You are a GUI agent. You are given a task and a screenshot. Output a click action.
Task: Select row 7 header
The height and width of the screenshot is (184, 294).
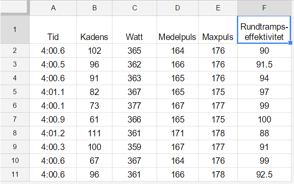pos(15,119)
